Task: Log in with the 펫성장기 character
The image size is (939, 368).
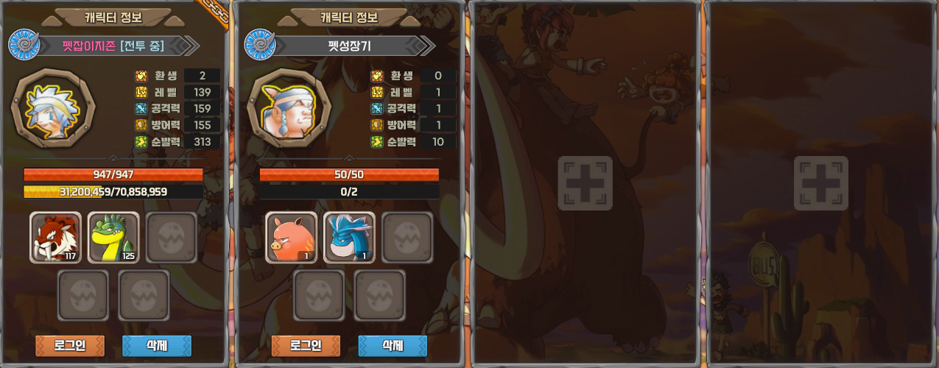Action: [306, 345]
